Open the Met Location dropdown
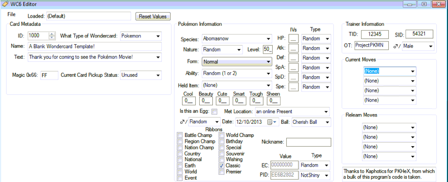This screenshot has height=182, width=448. coord(292,112)
